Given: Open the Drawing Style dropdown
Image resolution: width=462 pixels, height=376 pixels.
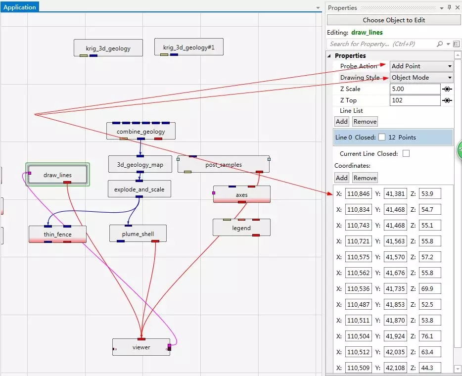Looking at the screenshot, I should 421,78.
